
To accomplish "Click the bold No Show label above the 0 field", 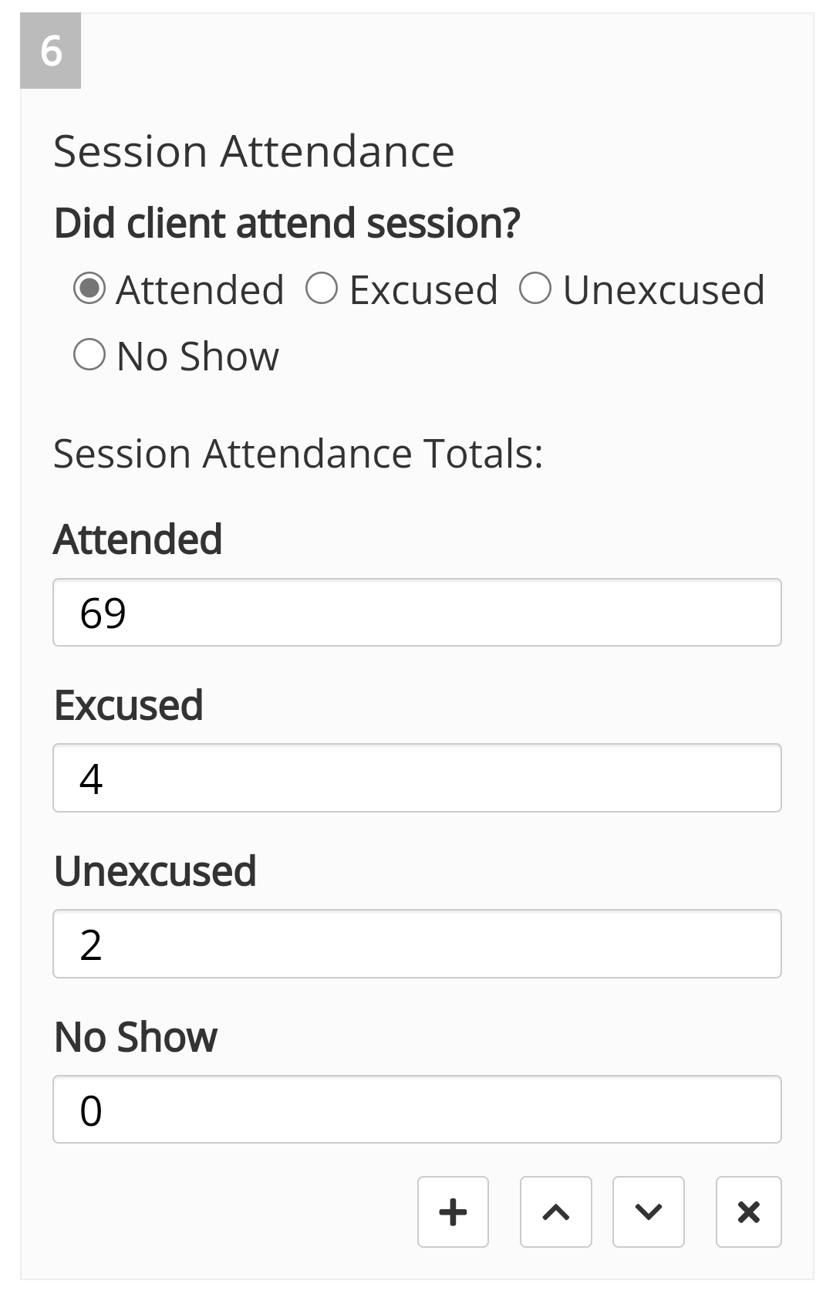I will click(x=136, y=1036).
